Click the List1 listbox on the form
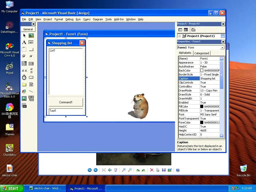The width and height of the screenshot is (256, 192). (x=66, y=71)
